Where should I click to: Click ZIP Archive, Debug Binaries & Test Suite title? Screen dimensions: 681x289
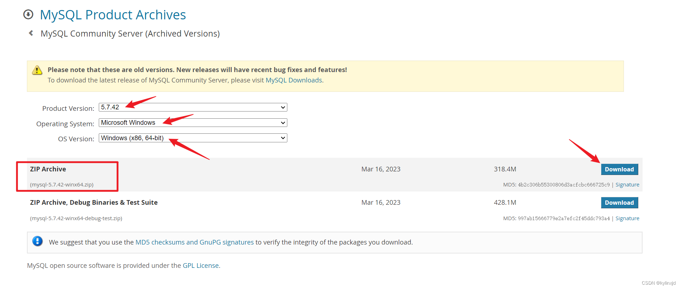pyautogui.click(x=94, y=203)
